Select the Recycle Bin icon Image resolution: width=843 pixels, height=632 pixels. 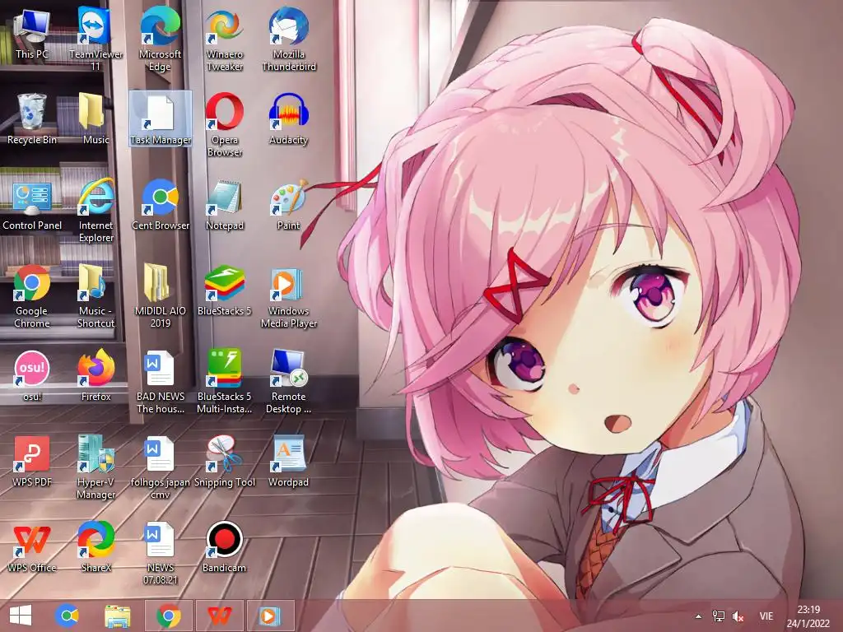[32, 118]
